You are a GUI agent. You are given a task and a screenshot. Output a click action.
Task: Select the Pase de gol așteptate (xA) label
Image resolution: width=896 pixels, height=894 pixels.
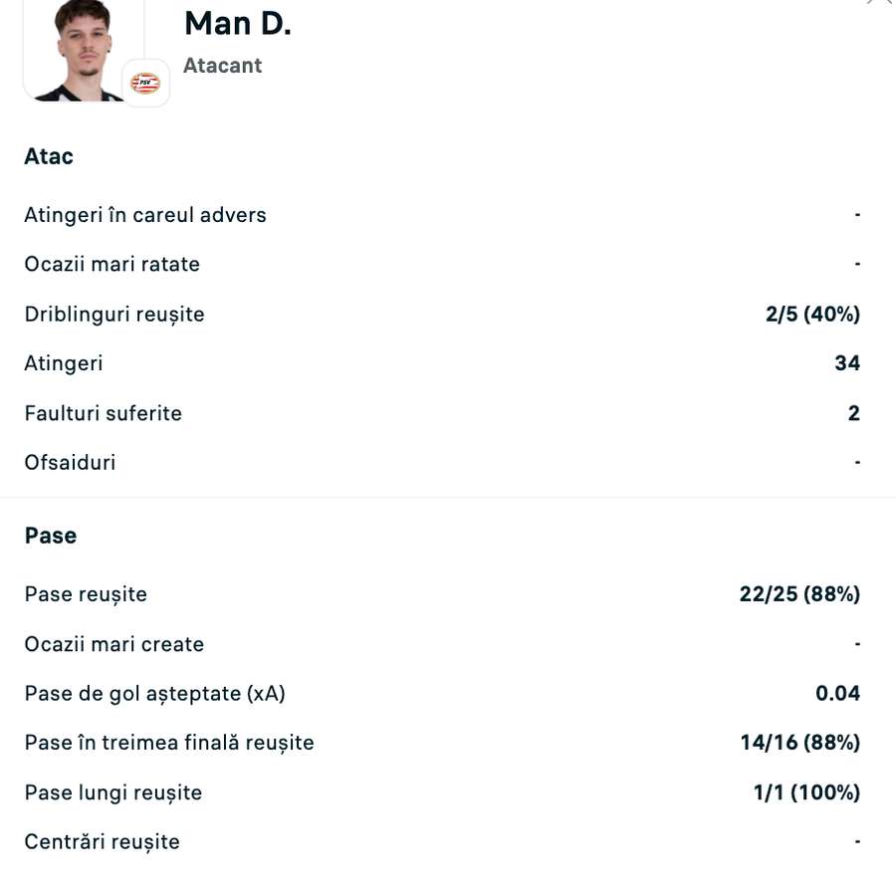coord(155,693)
